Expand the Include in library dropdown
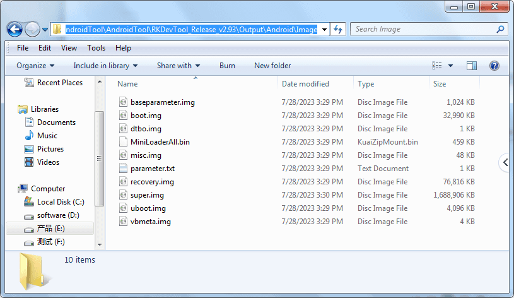This screenshot has height=298, width=514. click(x=105, y=66)
